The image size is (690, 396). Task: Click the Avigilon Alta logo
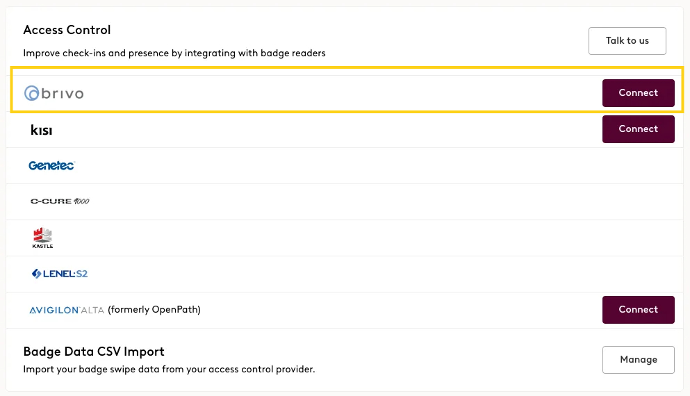(x=67, y=310)
